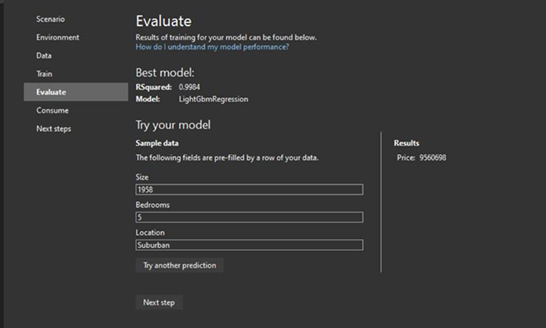Click the Next step button
This screenshot has height=328, width=546.
159,302
